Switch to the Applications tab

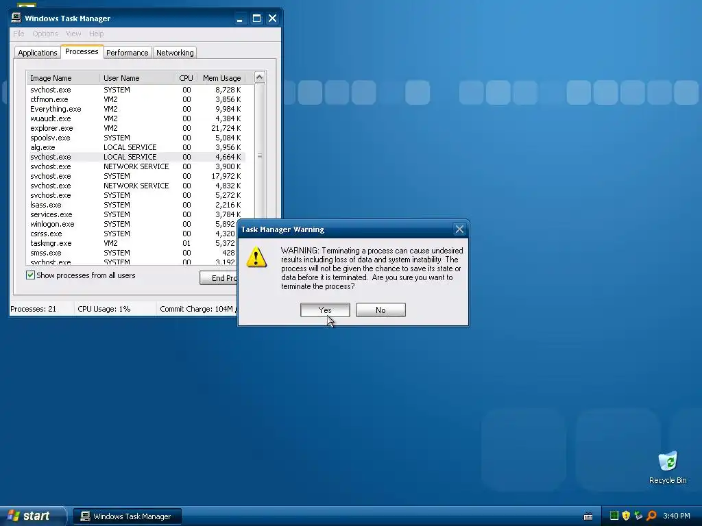[38, 53]
